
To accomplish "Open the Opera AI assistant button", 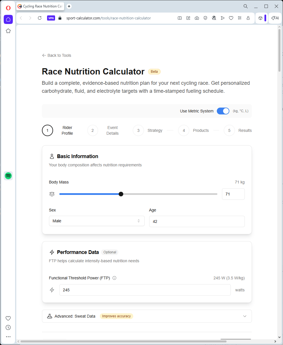I will pos(275,18).
